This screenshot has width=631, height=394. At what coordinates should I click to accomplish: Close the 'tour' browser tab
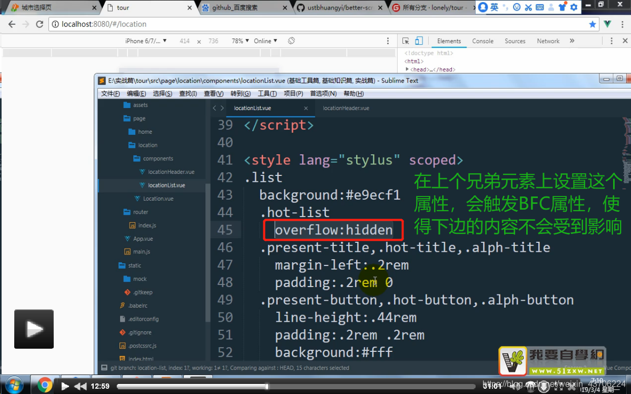[x=190, y=8]
